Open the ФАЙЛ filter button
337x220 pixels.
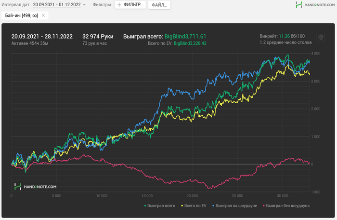[x=159, y=5]
